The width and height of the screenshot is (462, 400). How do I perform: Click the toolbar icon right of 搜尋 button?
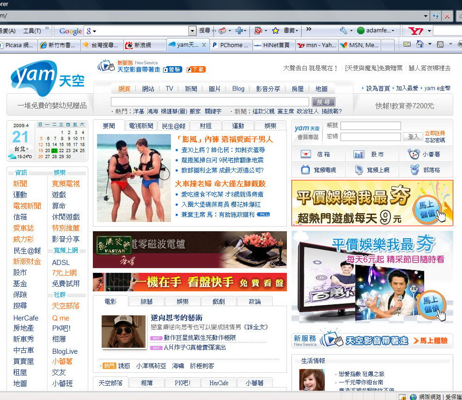click(222, 31)
